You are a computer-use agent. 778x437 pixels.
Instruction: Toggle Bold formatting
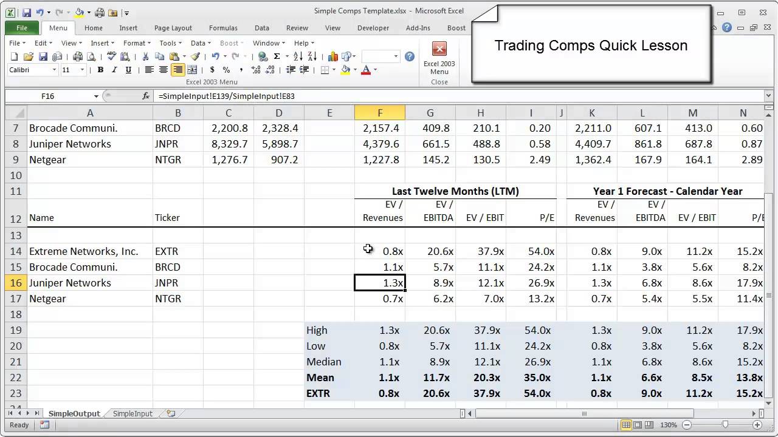pyautogui.click(x=100, y=70)
